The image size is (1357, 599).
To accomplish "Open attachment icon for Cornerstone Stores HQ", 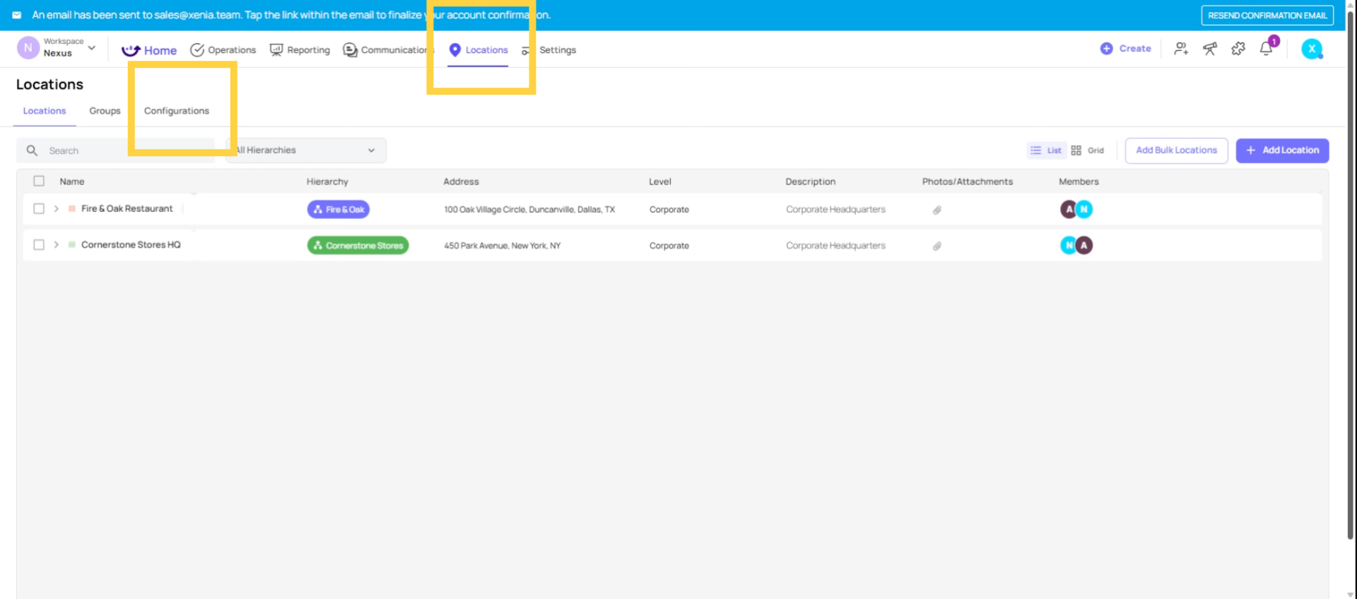I will [937, 246].
